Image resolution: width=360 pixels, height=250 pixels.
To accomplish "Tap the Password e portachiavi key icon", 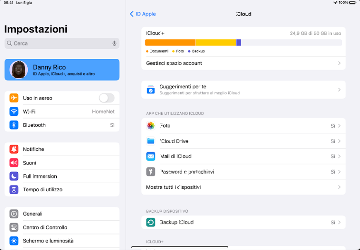I will 151,171.
